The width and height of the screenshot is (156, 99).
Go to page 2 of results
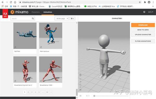pyautogui.click(x=28, y=92)
